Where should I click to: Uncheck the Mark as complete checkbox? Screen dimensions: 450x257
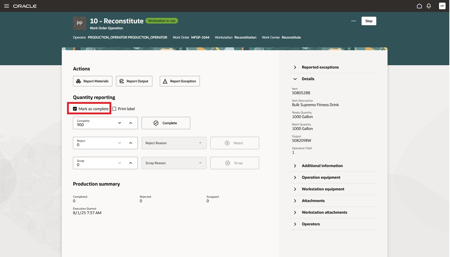click(74, 109)
